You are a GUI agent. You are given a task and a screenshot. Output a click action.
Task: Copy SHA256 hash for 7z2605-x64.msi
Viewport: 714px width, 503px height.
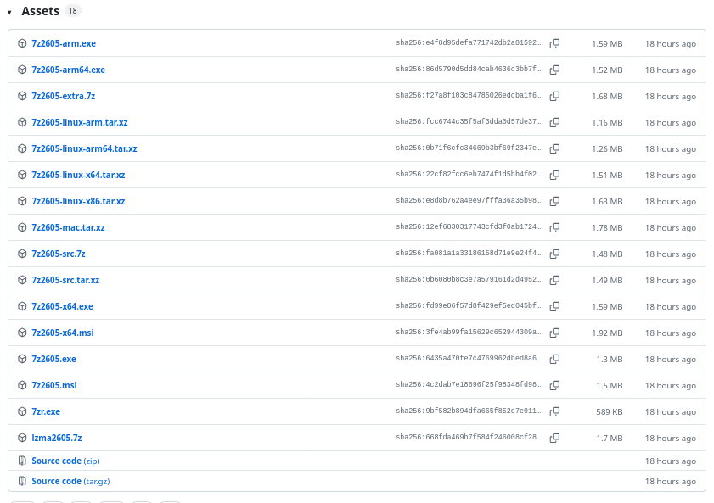[x=554, y=333]
